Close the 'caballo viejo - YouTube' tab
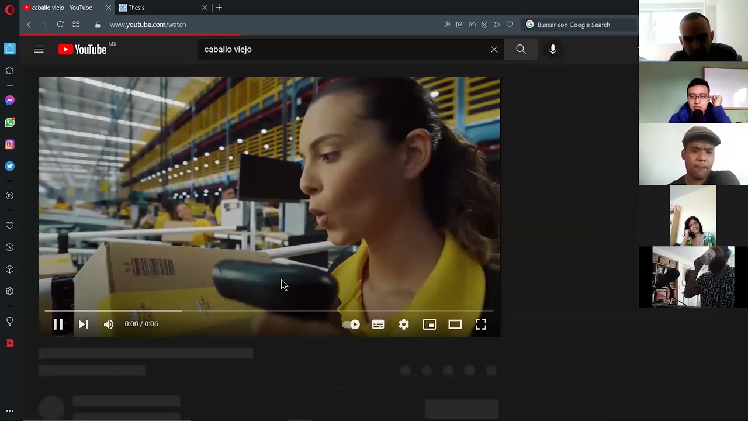The height and width of the screenshot is (421, 748). (108, 8)
